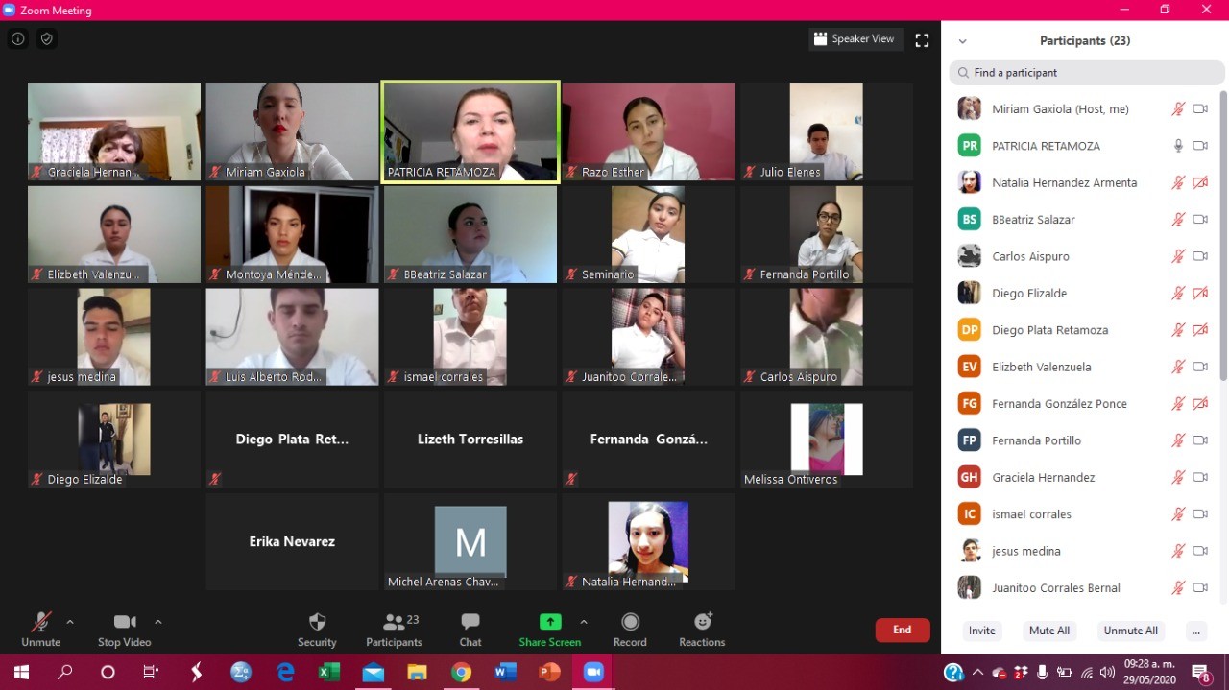Unmute your microphone
The height and width of the screenshot is (690, 1229).
point(40,629)
